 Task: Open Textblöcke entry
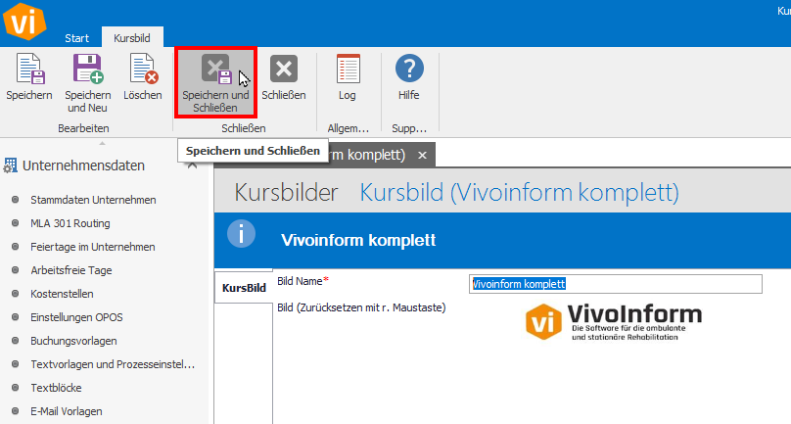(56, 388)
